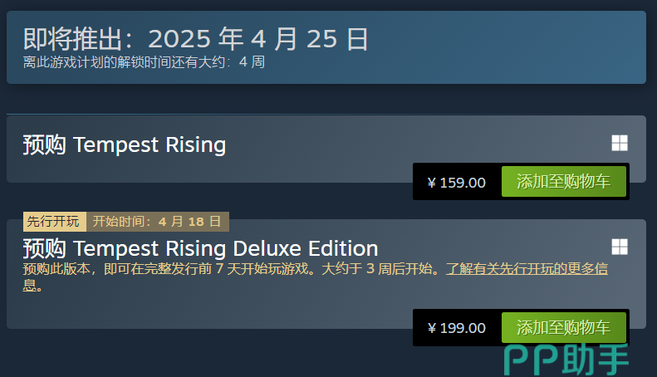The height and width of the screenshot is (377, 657).
Task: Select the 预购 Tempest Rising Deluxe Edition title
Action: (x=200, y=248)
